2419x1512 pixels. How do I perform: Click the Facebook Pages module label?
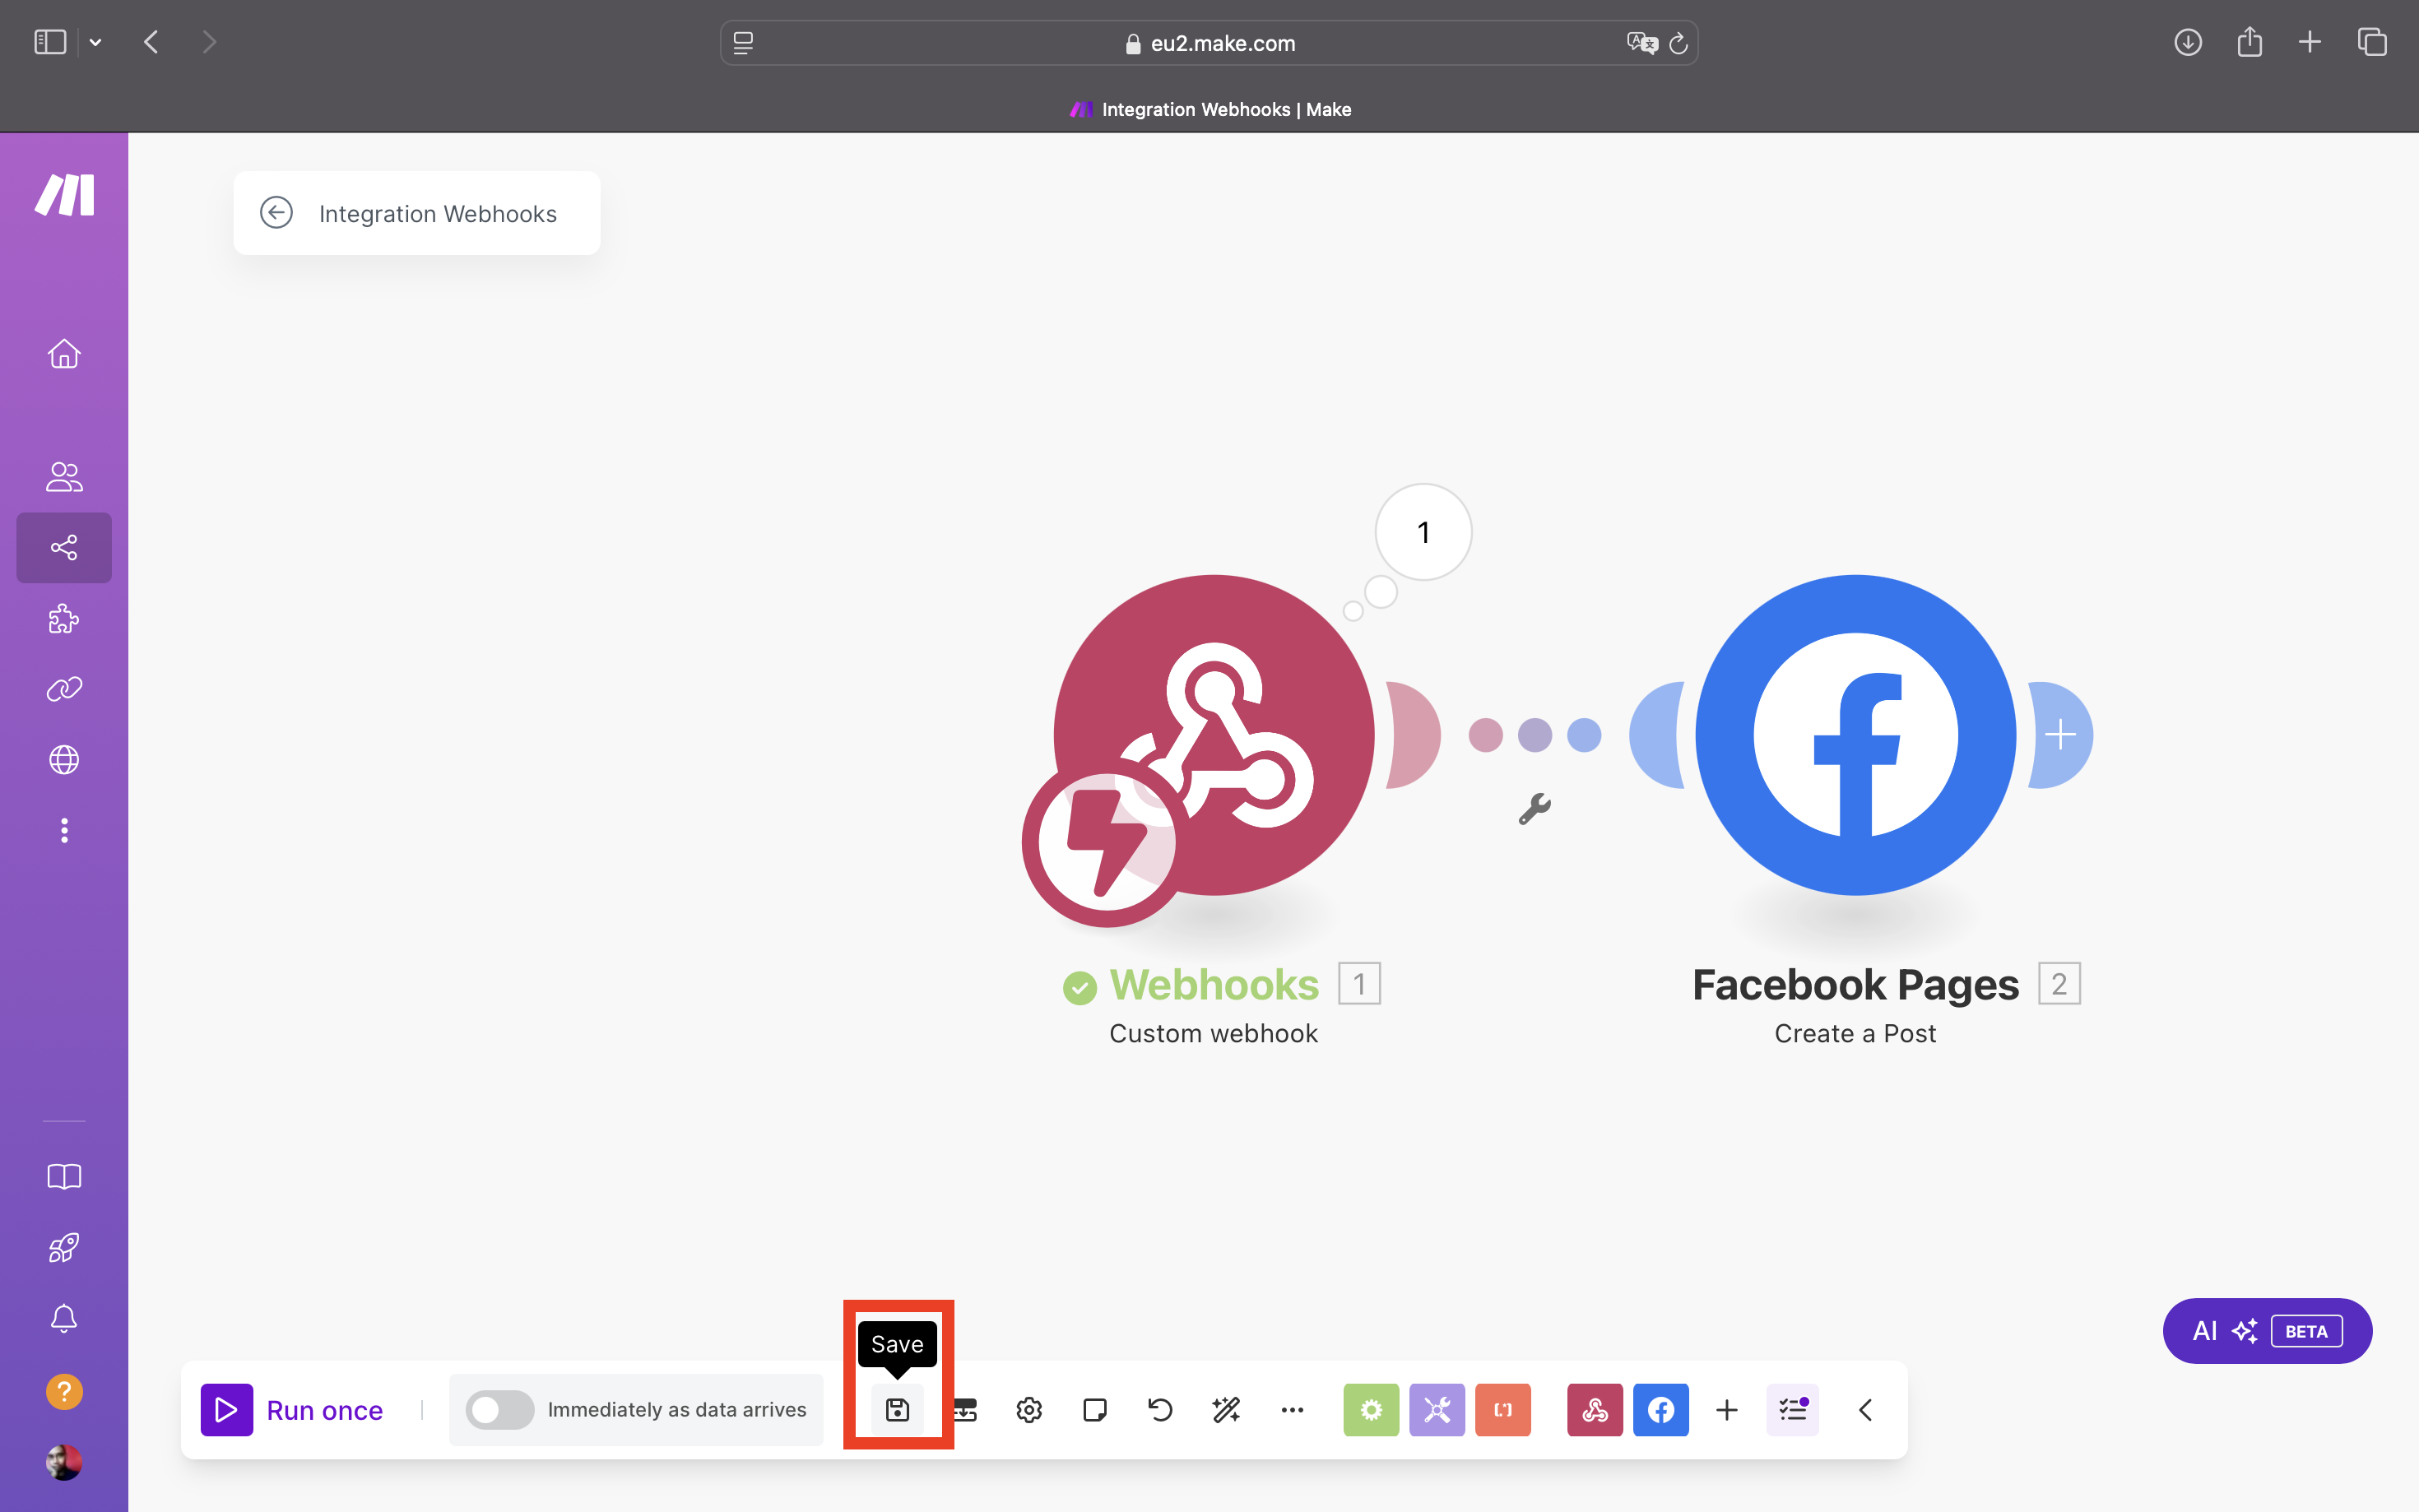tap(1856, 985)
